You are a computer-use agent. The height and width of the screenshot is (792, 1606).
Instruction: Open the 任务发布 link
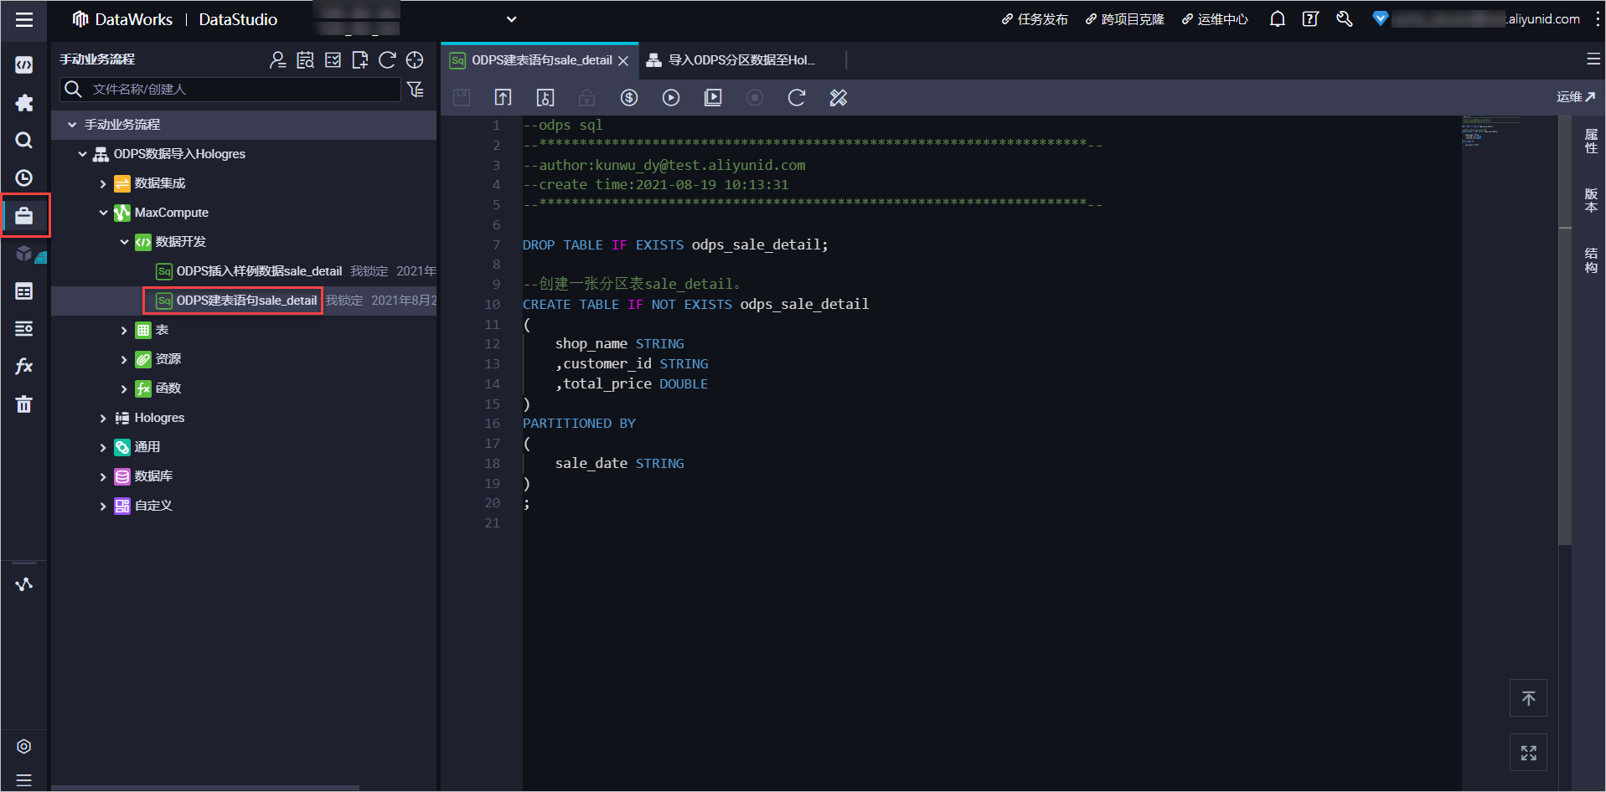1035,19
